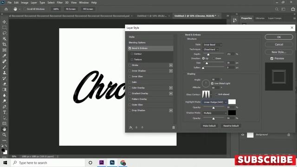Delete effect with trash icon in dialog
Viewport: 297px width, 167px height.
174,128
